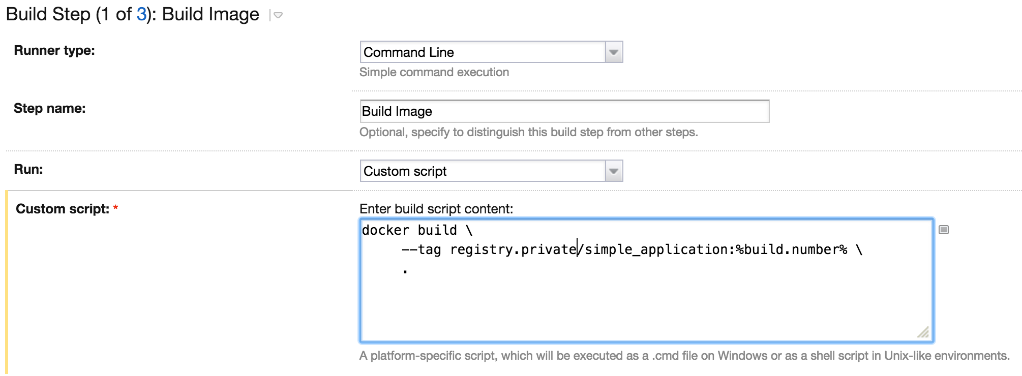Click the 'Custom script:' label
The height and width of the screenshot is (376, 1022).
click(63, 209)
